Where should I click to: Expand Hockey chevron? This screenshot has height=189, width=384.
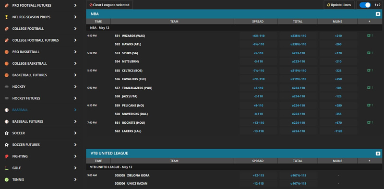pos(75,87)
